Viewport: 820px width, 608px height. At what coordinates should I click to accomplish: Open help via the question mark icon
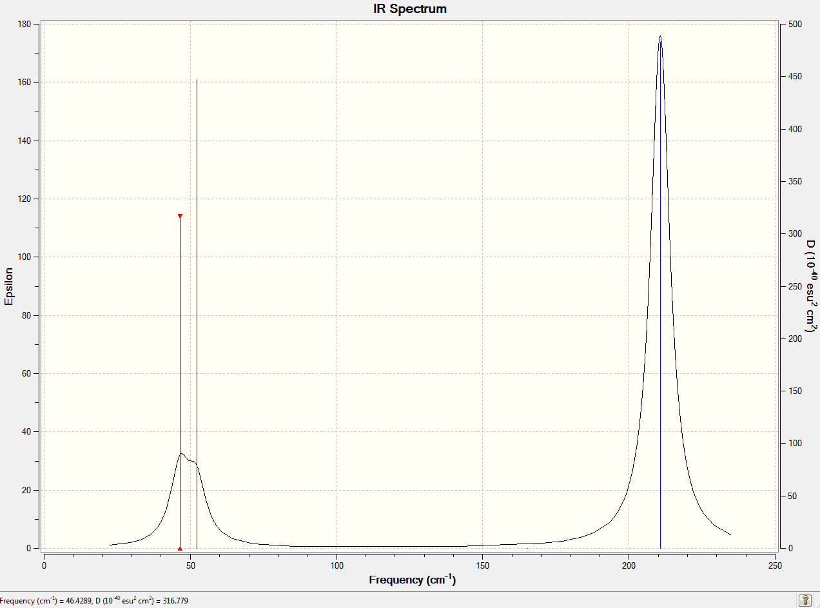pyautogui.click(x=805, y=600)
